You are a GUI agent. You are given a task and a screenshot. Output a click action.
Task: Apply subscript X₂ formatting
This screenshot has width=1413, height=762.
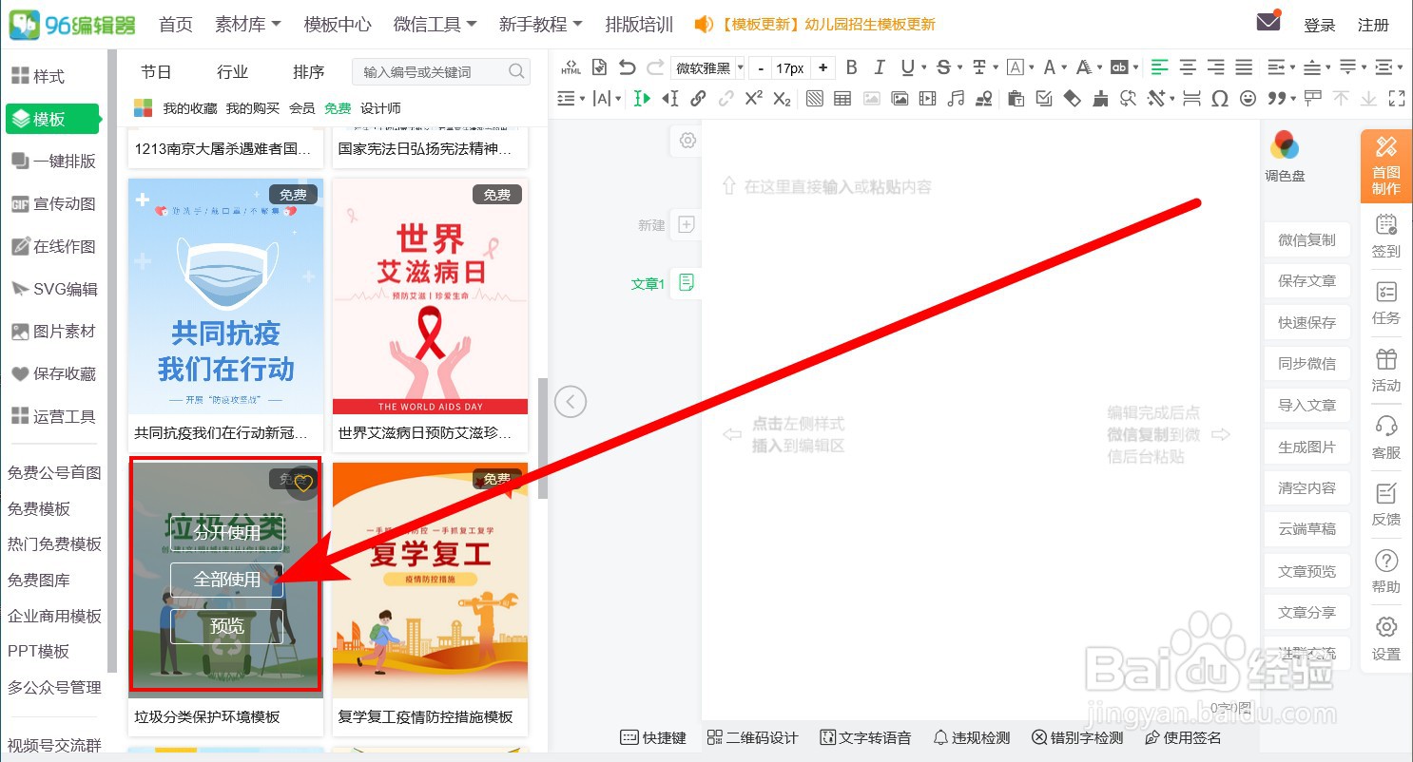pos(782,98)
